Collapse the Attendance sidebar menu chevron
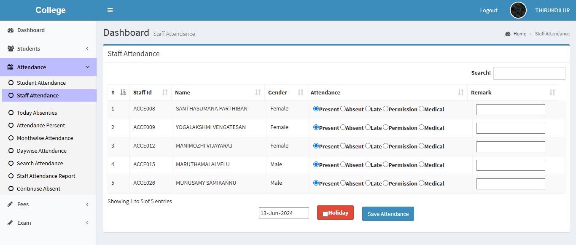 (87, 67)
